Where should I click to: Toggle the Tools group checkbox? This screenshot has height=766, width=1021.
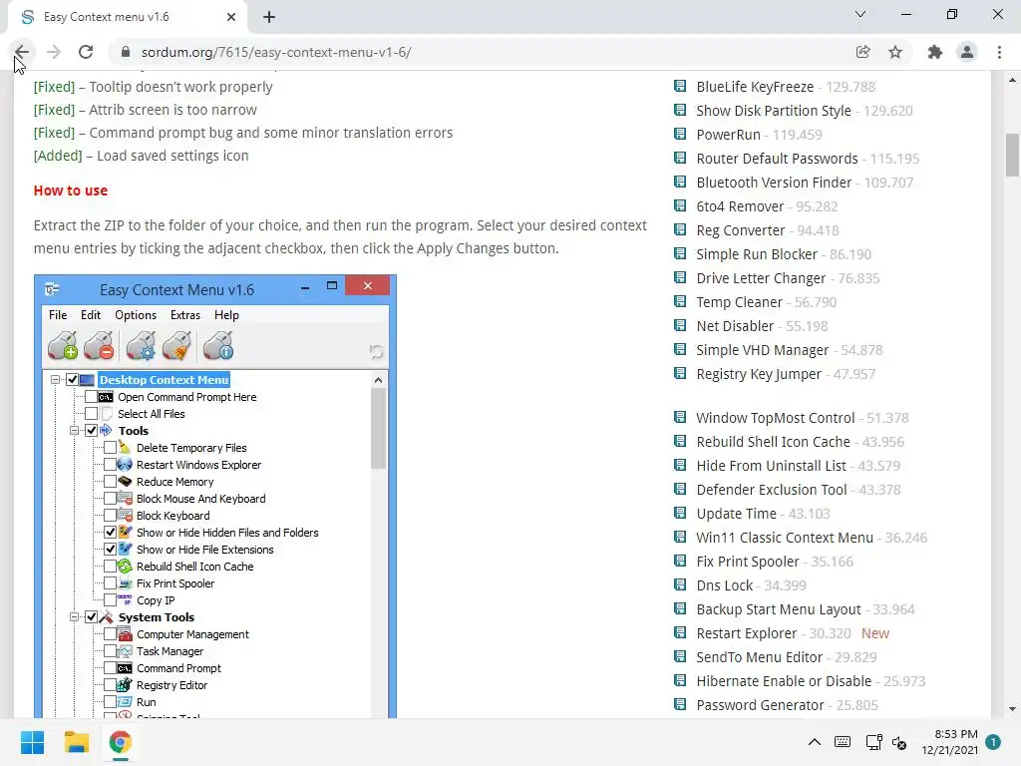click(x=91, y=431)
